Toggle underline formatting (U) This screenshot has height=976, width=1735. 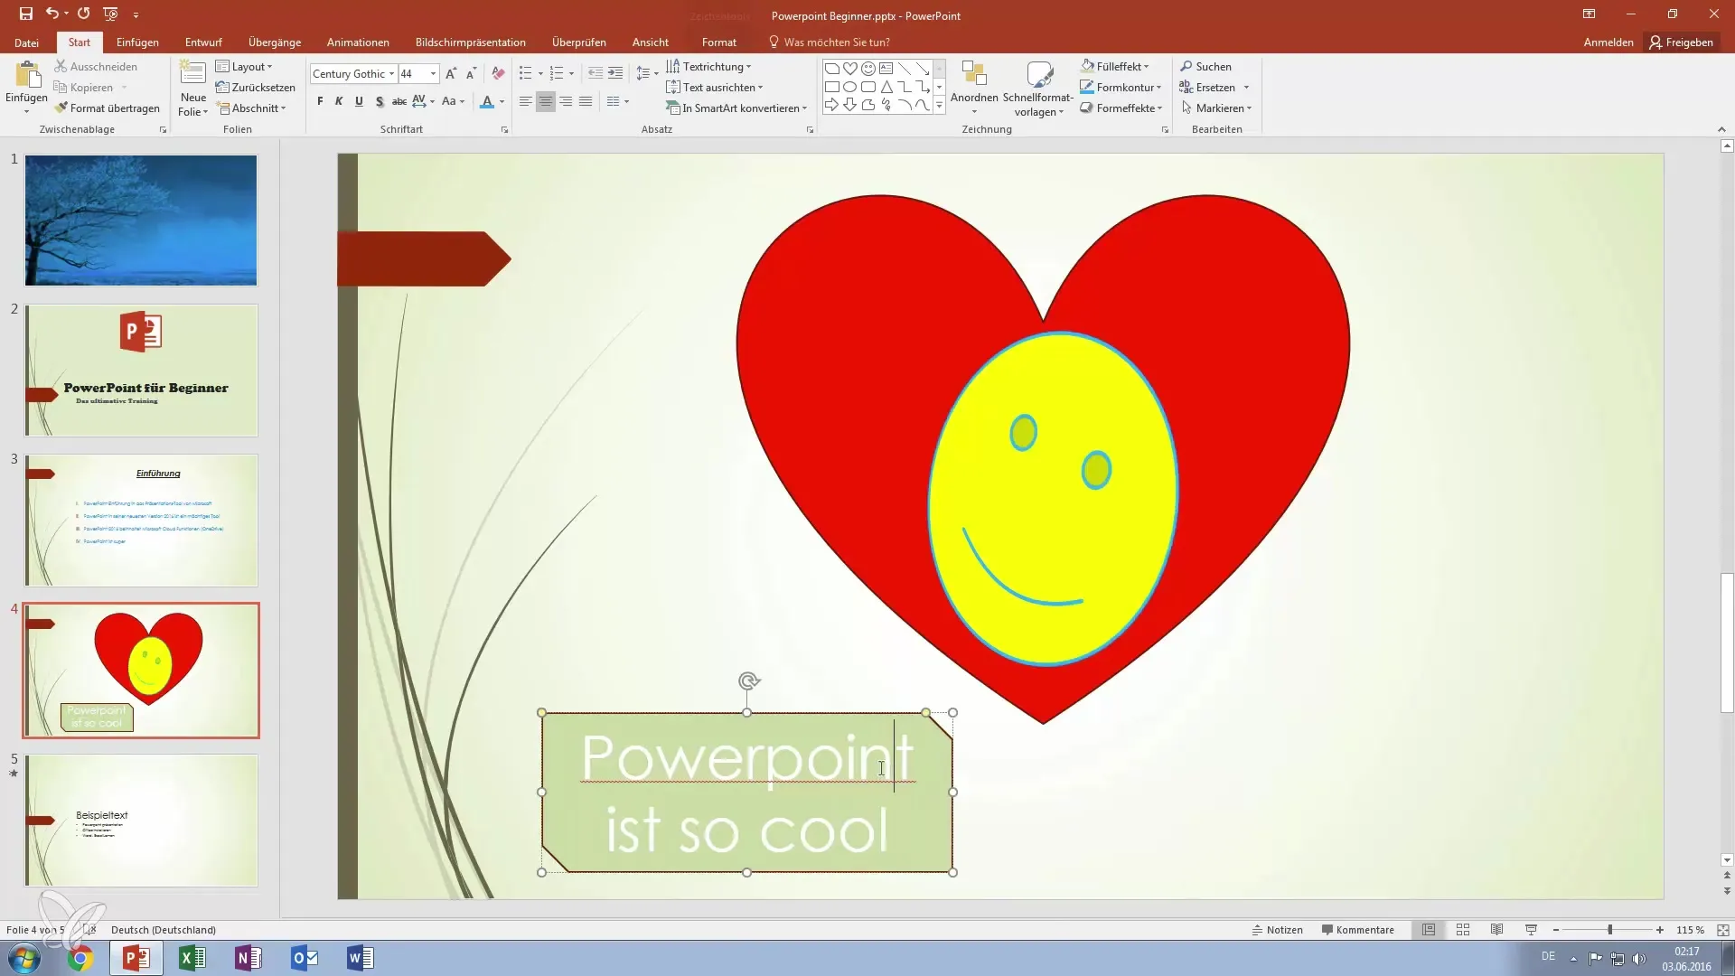[359, 101]
